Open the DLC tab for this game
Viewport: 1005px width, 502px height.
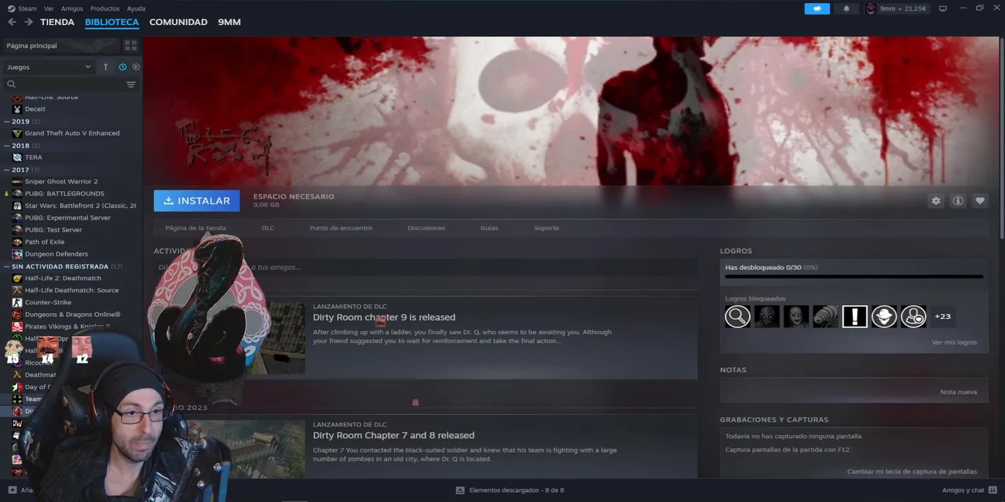point(268,228)
